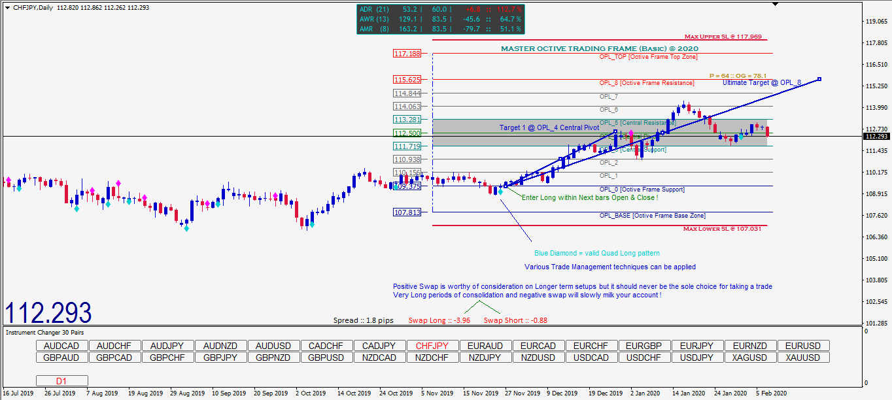
Task: Click OPL_8 Octive Frame Resistance label
Action: (647, 83)
